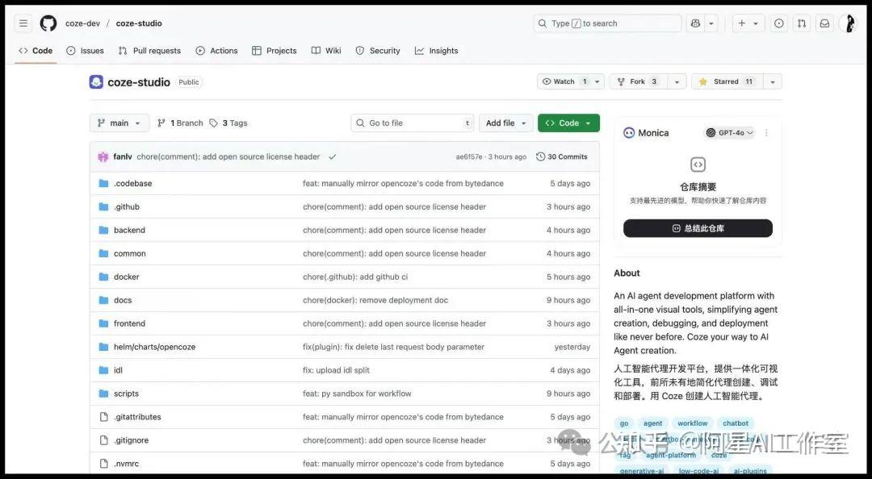Click the Monica logo icon
Screen dimensions: 872x479
coord(629,133)
